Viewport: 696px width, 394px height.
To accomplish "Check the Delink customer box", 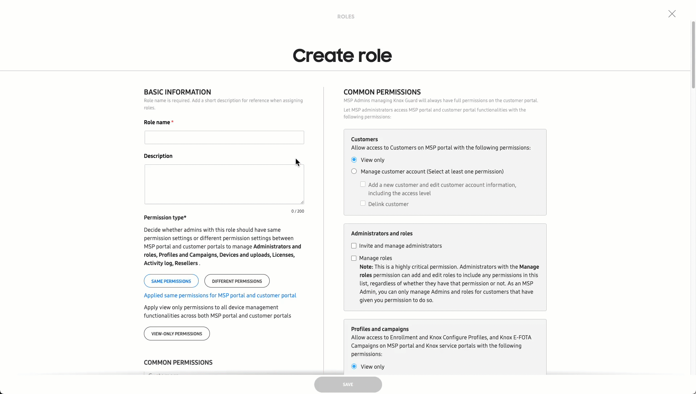I will click(x=363, y=204).
